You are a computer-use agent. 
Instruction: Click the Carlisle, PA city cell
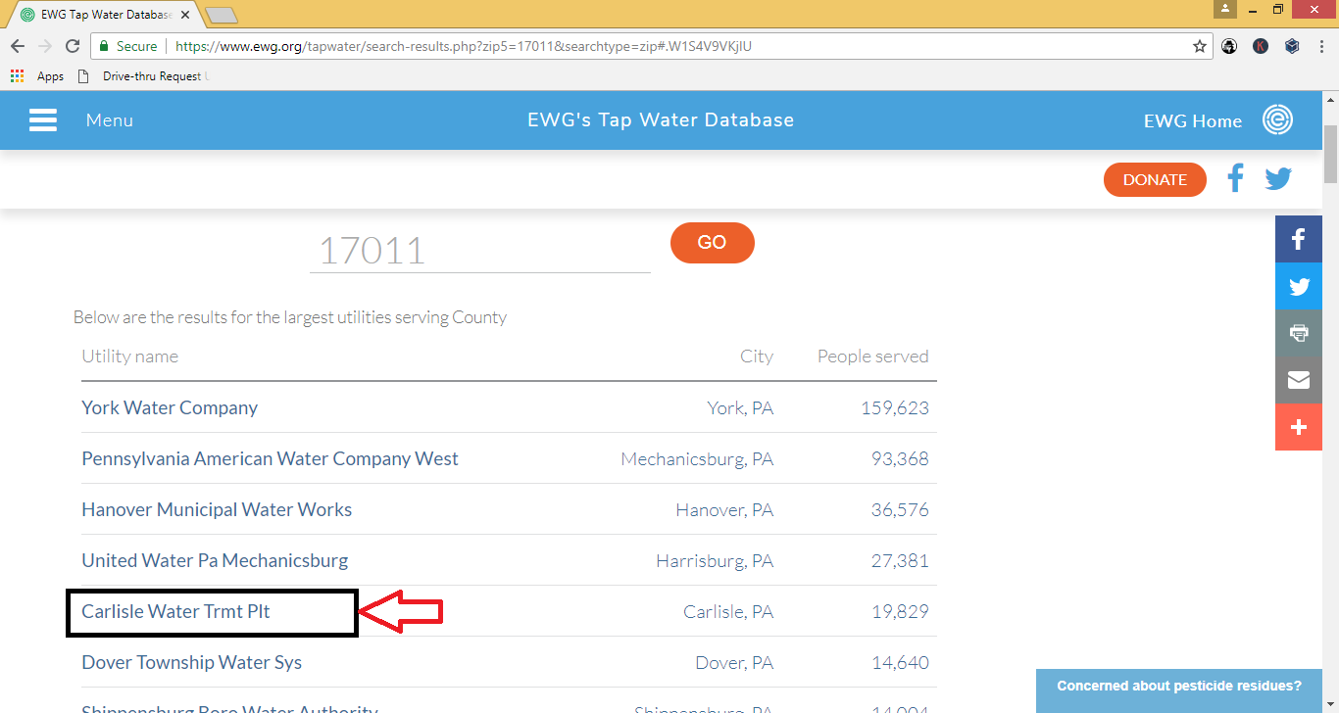pos(728,611)
